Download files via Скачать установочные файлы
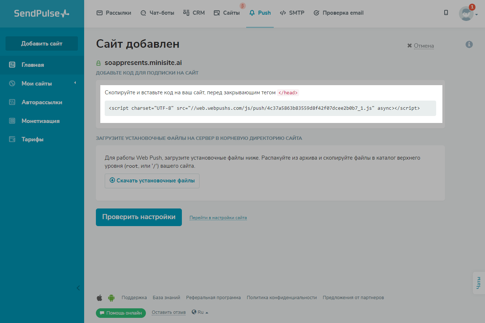Viewport: 485px width, 323px height. coord(152,181)
